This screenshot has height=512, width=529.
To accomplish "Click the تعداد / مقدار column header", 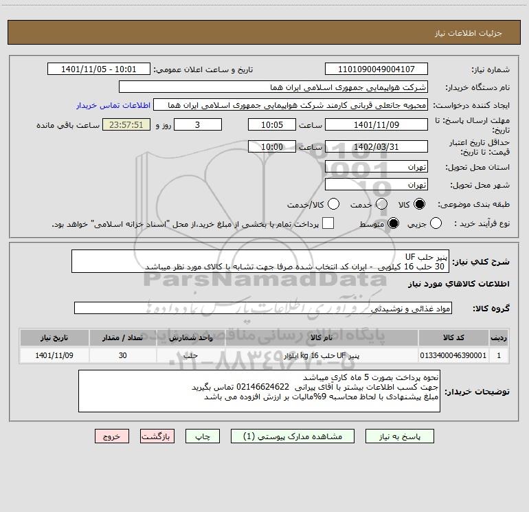I will (123, 337).
